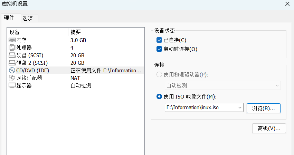This screenshot has height=155, width=294.
Task: Click the network adapter (网络适配器) icon
Action: (x=12, y=78)
